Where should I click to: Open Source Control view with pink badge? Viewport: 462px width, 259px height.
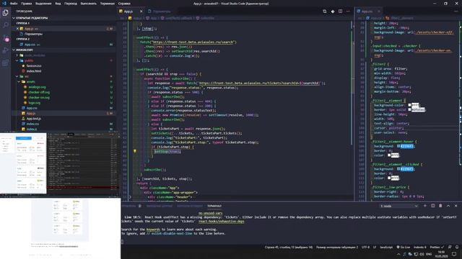click(5, 38)
